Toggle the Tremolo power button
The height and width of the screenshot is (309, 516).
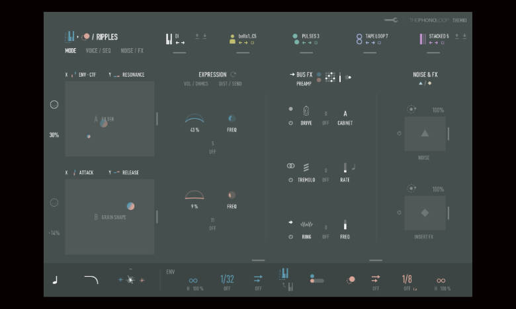pos(291,180)
